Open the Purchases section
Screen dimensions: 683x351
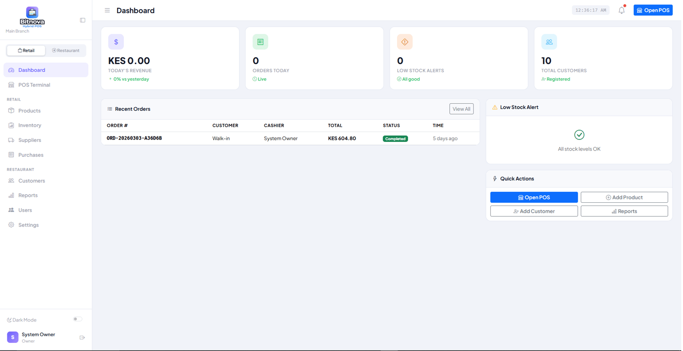[46, 155]
